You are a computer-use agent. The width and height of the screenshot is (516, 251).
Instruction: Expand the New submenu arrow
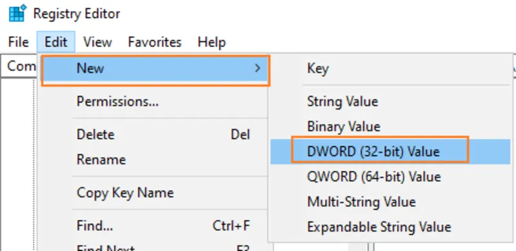(x=257, y=68)
